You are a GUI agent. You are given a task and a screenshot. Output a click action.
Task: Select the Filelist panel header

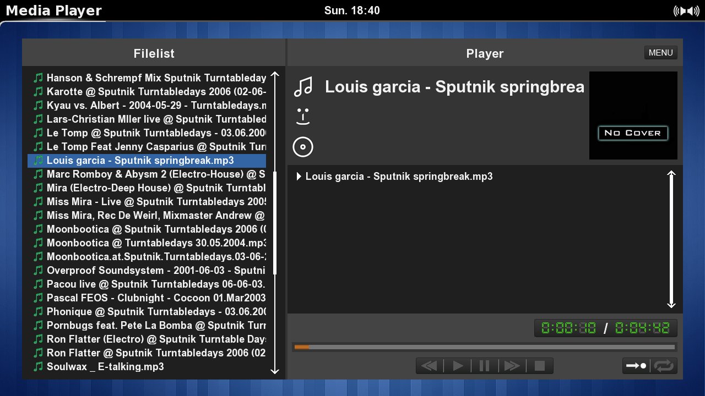pos(154,53)
